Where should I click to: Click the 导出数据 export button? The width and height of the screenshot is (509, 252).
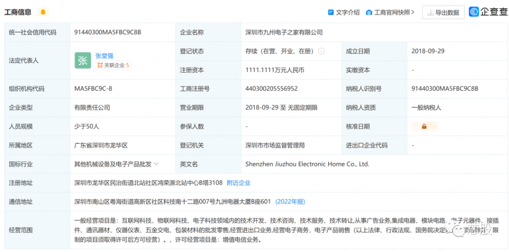443,12
